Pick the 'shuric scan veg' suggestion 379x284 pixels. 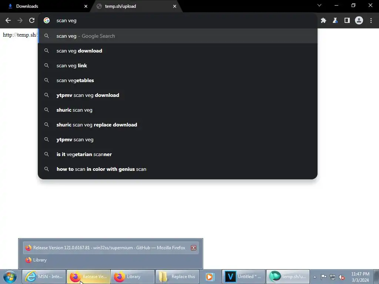178,110
